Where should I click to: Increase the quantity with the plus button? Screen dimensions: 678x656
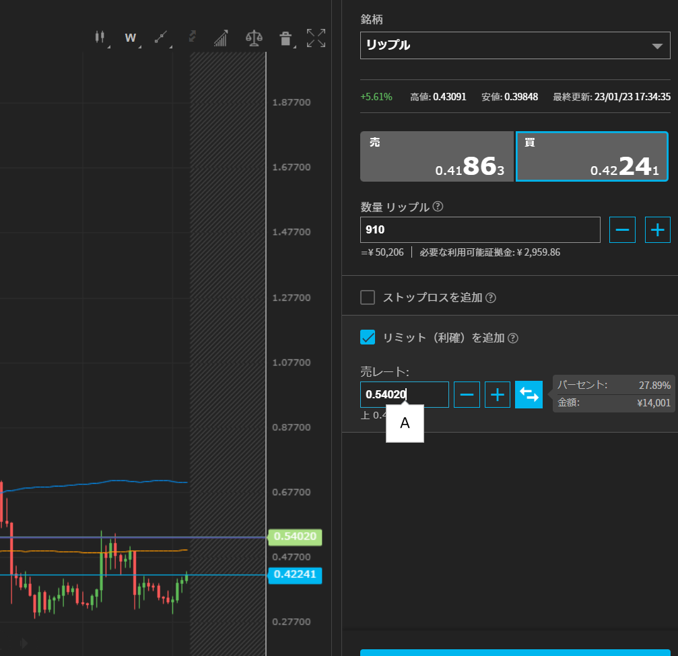click(x=658, y=230)
